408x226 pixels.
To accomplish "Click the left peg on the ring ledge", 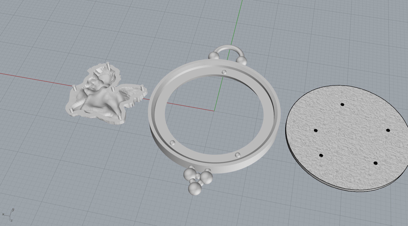I will tap(173, 143).
